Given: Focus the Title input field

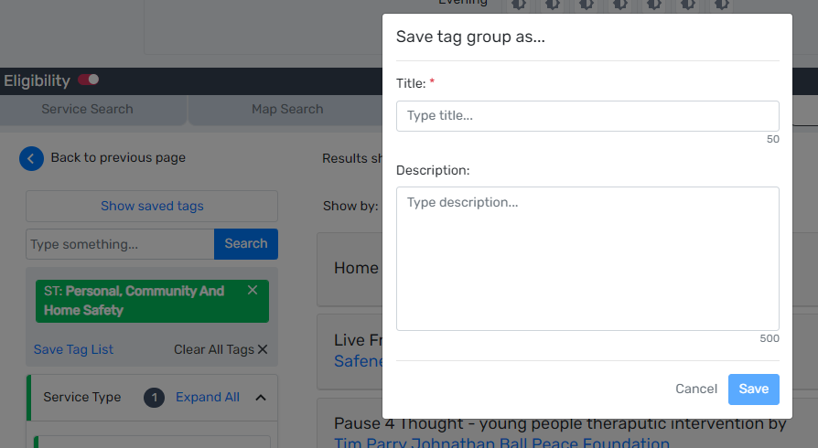Looking at the screenshot, I should pyautogui.click(x=587, y=116).
